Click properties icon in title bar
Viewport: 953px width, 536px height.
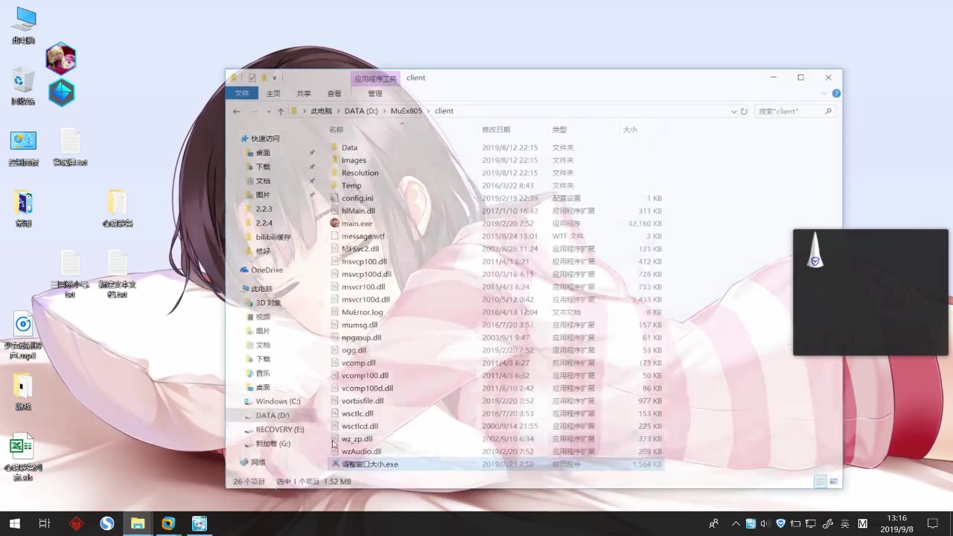(x=252, y=77)
